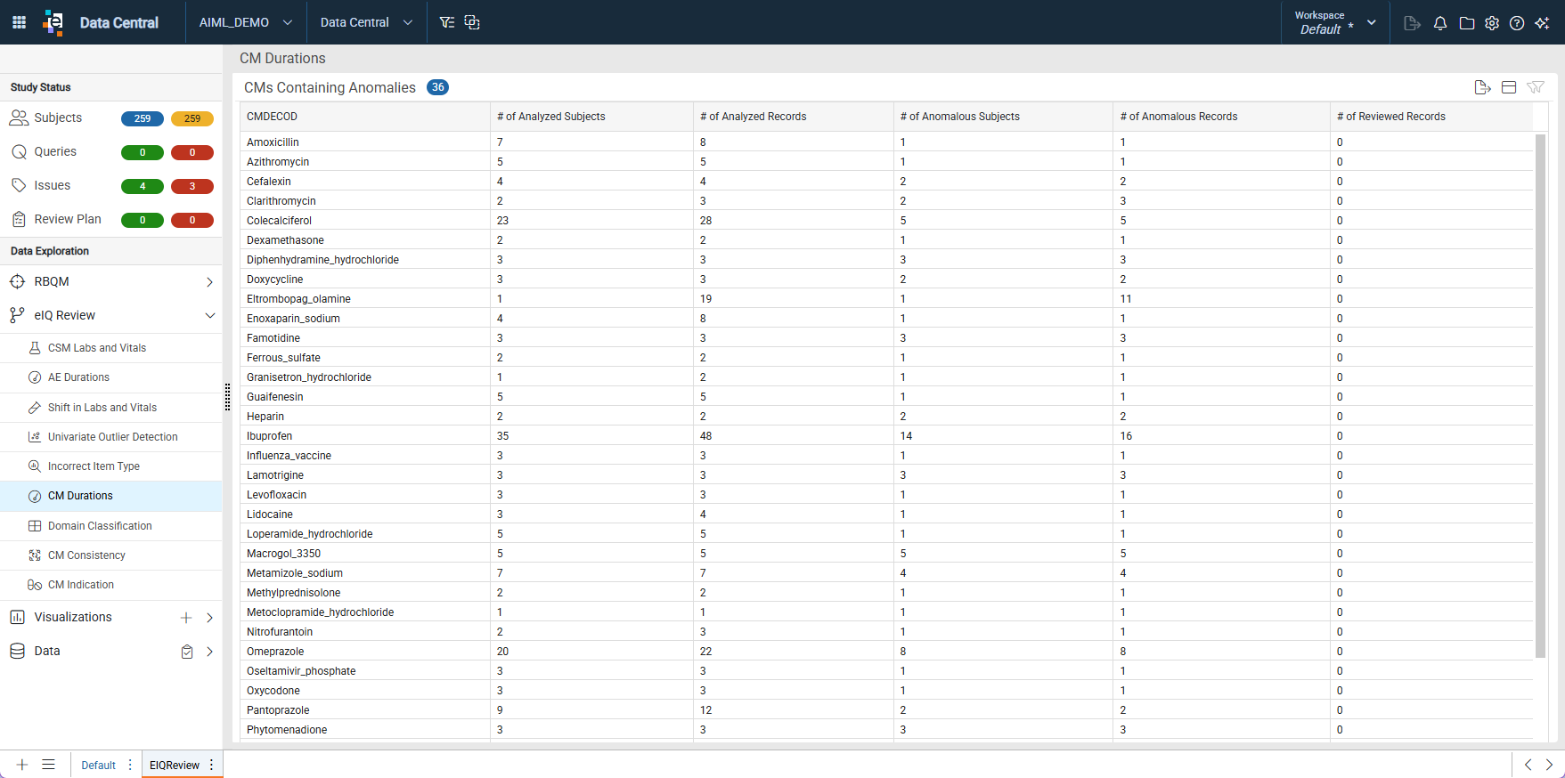Open the AI sparkle assistant icon
Screen dimensions: 1565x778
point(1542,23)
